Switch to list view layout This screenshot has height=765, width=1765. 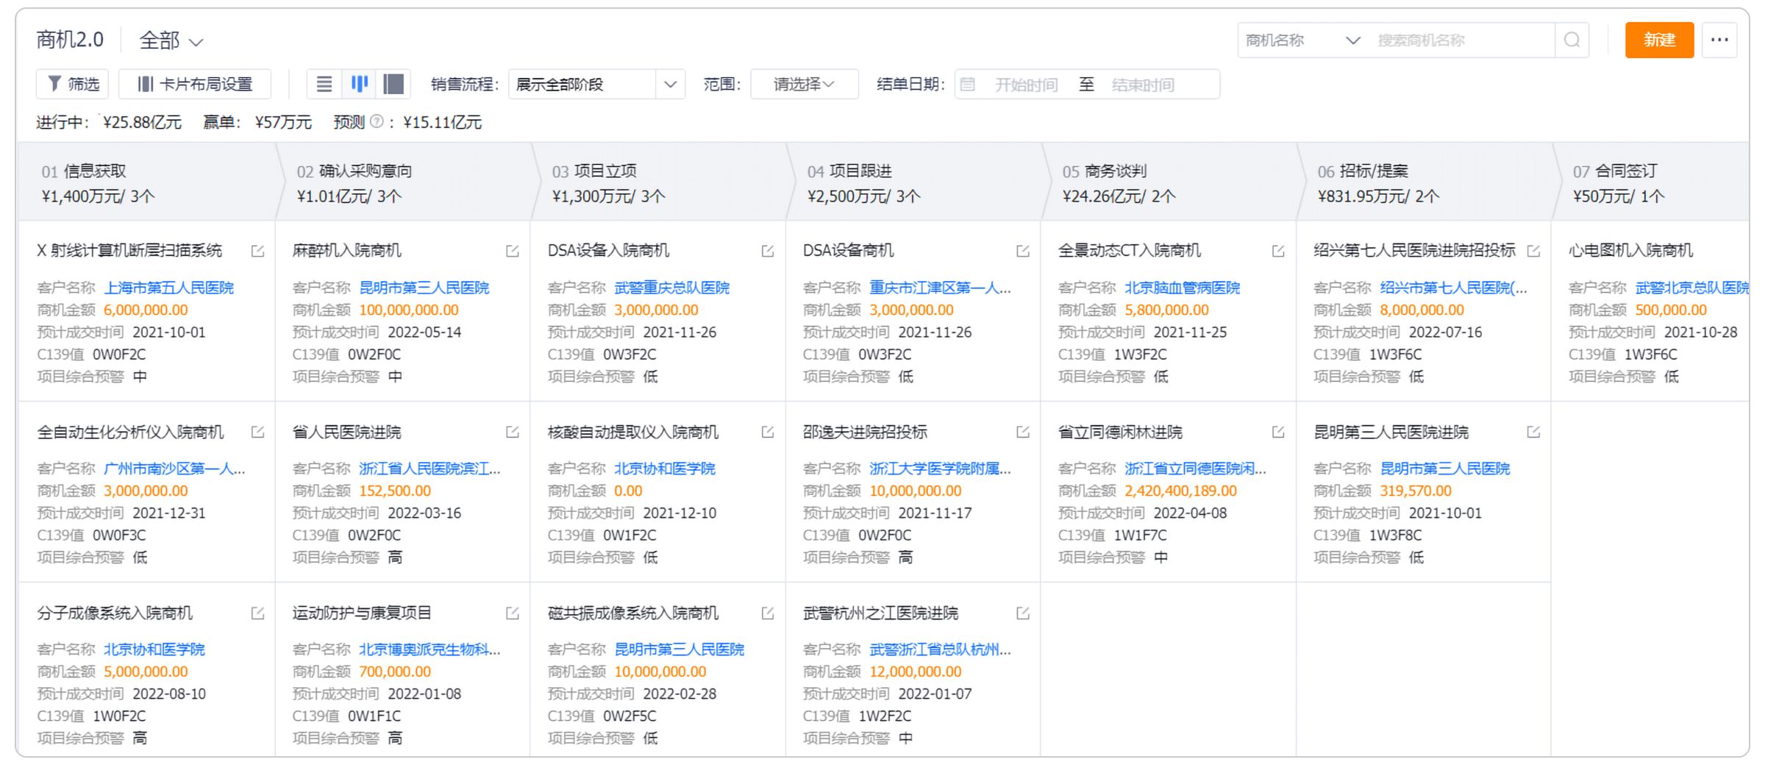pyautogui.click(x=324, y=84)
